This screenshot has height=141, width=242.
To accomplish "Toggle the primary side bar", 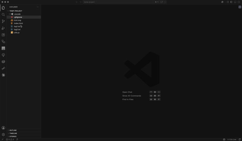I will [x=231, y=2].
